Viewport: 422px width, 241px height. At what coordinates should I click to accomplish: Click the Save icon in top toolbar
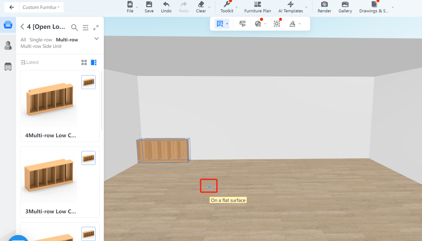click(149, 4)
